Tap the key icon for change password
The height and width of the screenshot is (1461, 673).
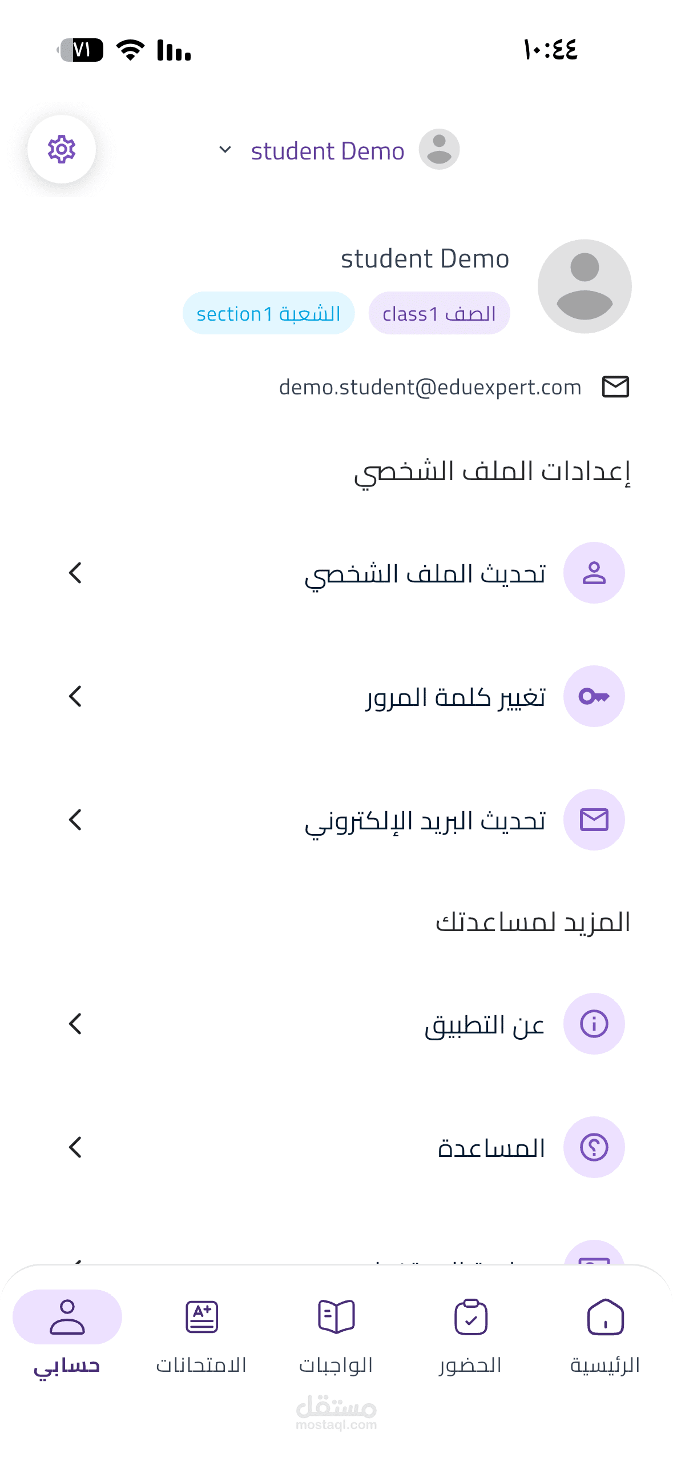point(594,696)
